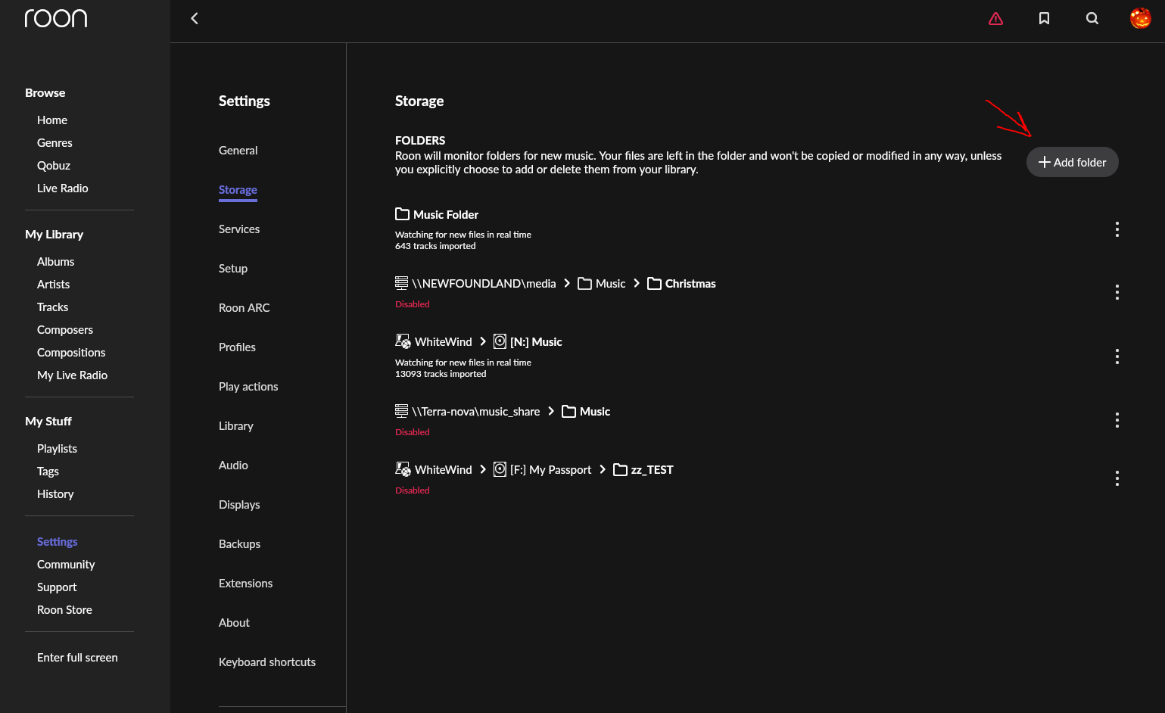This screenshot has height=713, width=1165.
Task: Open the user profile avatar
Action: point(1140,18)
